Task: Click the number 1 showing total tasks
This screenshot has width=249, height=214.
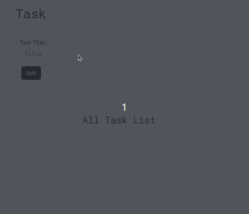Action: pyautogui.click(x=124, y=107)
